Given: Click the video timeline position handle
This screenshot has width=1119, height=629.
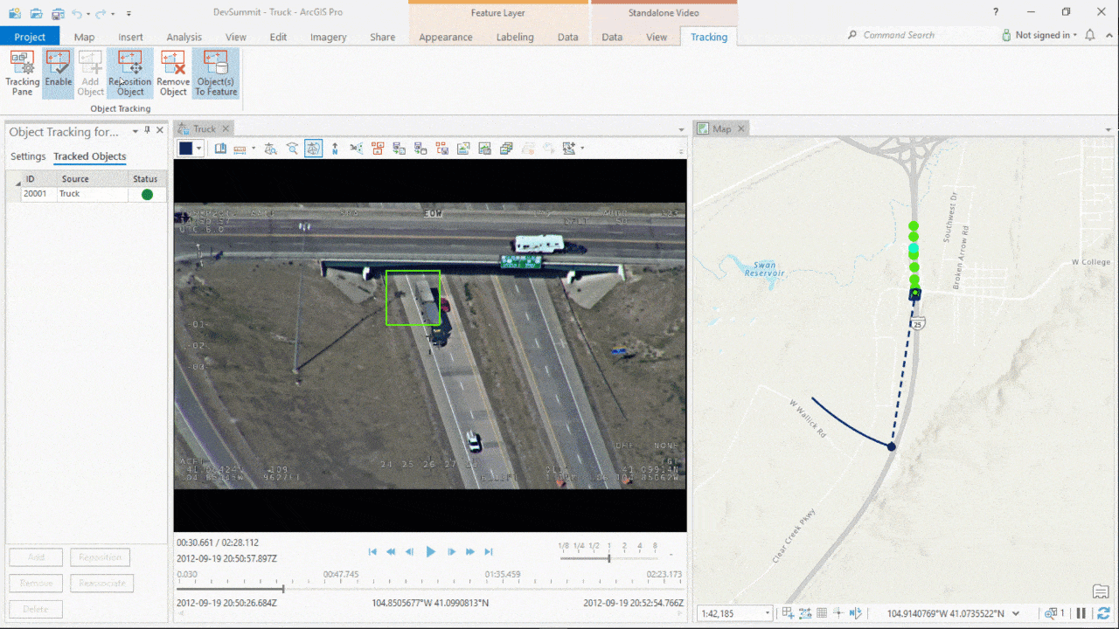Looking at the screenshot, I should point(283,589).
